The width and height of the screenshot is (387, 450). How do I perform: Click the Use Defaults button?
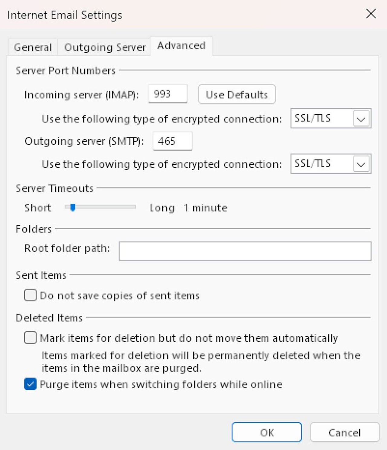(236, 94)
